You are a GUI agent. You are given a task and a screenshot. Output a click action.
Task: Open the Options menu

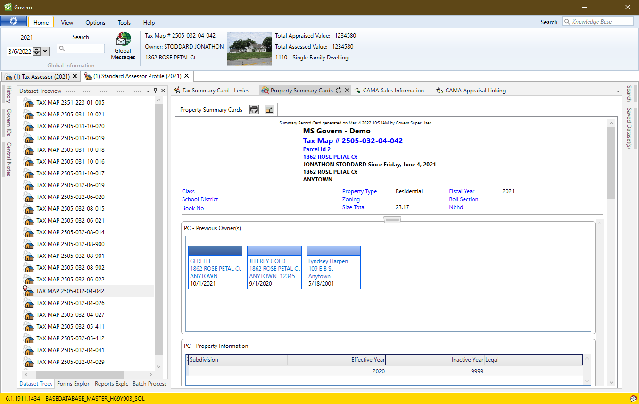(x=95, y=22)
